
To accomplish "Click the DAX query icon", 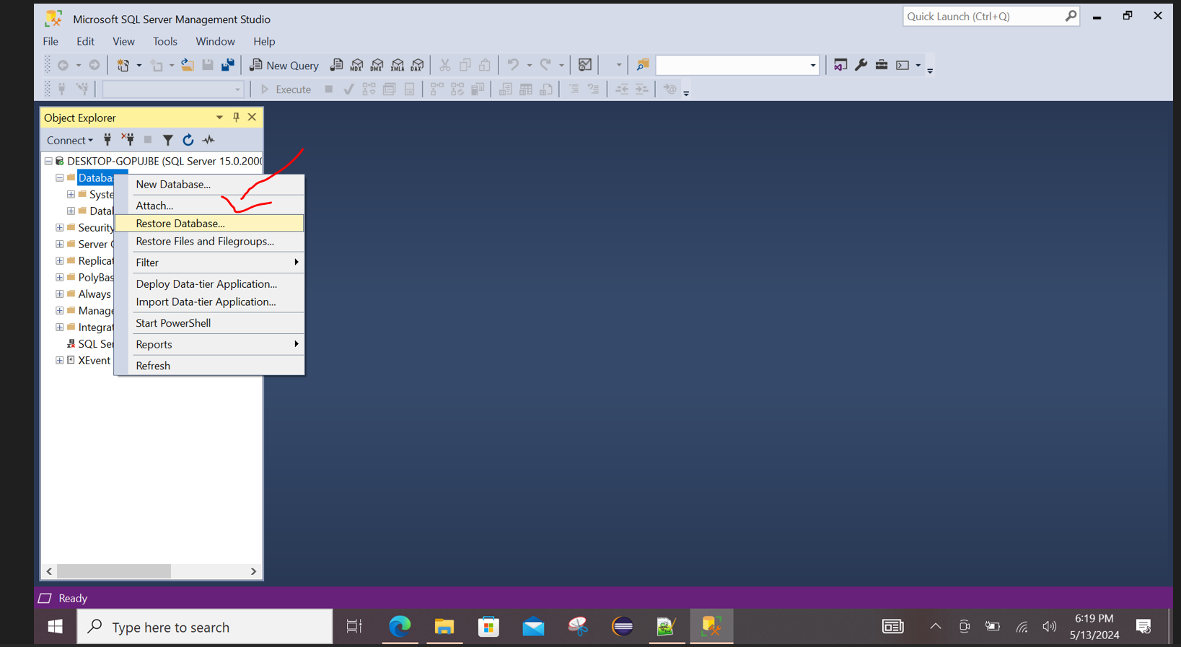I will 417,65.
